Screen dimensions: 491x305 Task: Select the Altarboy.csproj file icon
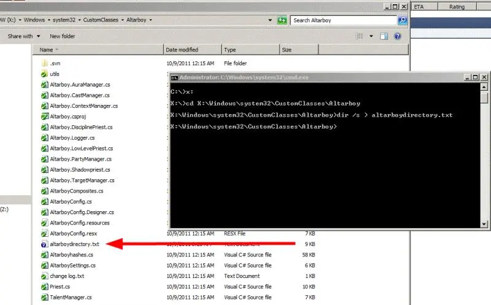(44, 117)
